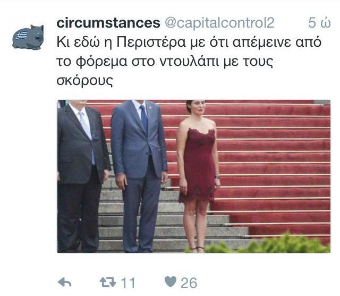Open the circumstances display name profile
The height and width of the screenshot is (296, 340).
[108, 23]
